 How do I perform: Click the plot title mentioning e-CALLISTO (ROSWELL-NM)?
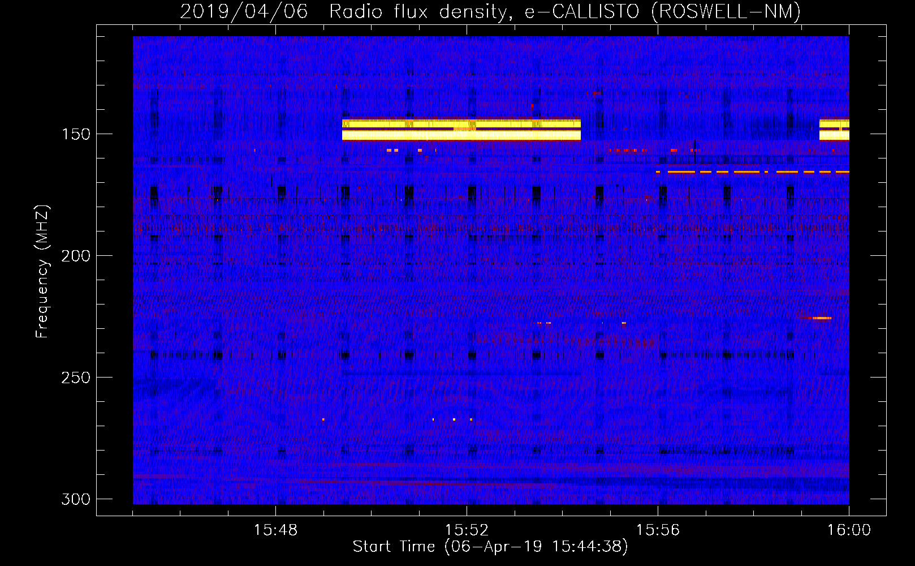tap(490, 11)
